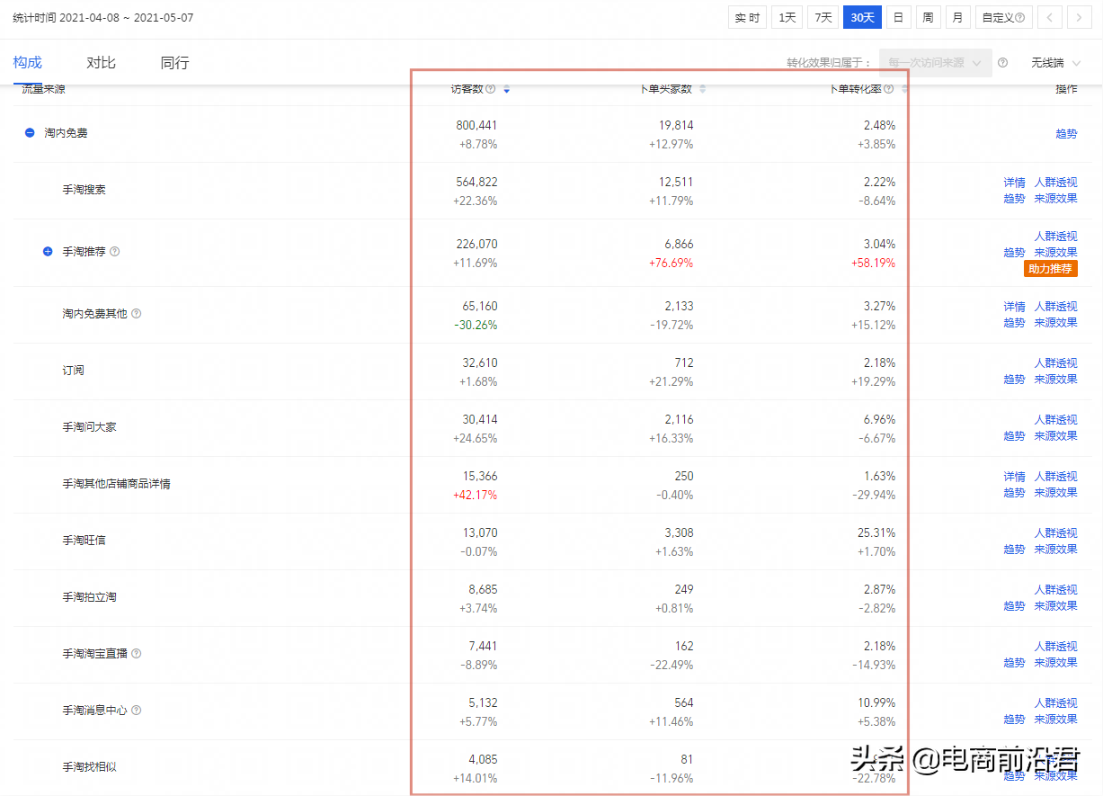Click visitor count 800,441
Viewport: 1103px width, 796px height.
coord(476,126)
